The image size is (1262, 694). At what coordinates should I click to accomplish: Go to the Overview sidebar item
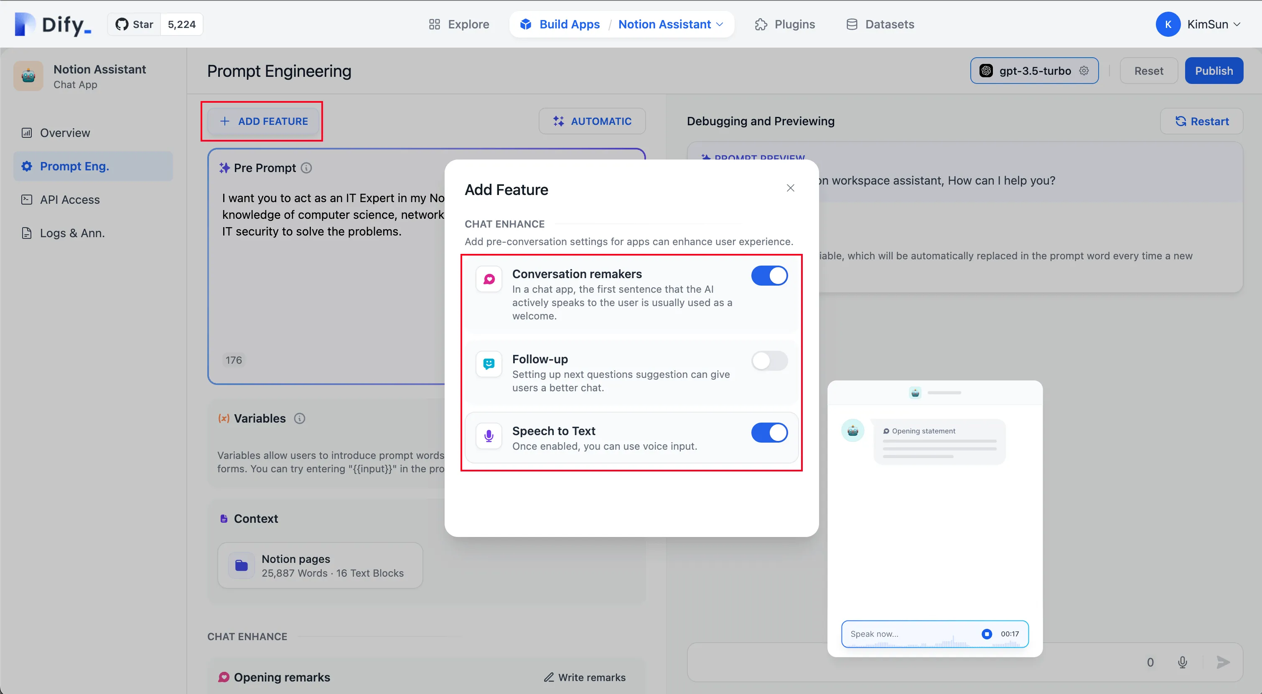pyautogui.click(x=65, y=133)
